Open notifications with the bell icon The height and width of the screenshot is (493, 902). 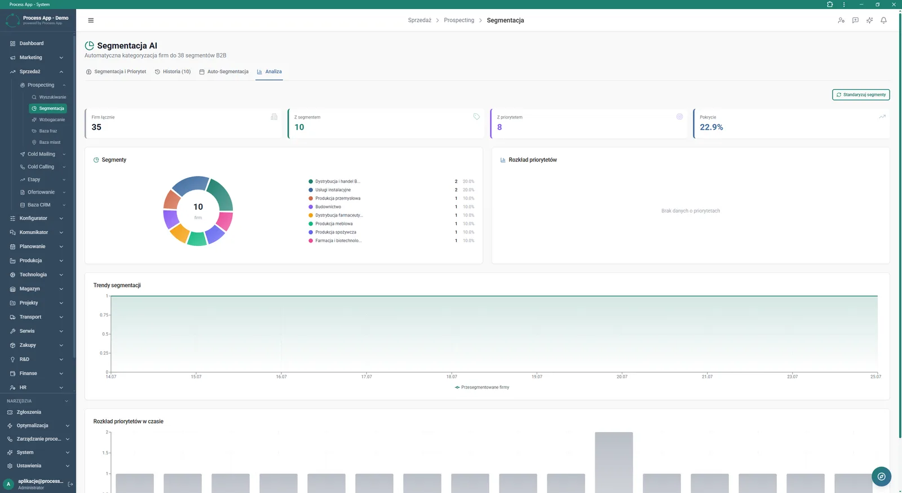(x=883, y=20)
